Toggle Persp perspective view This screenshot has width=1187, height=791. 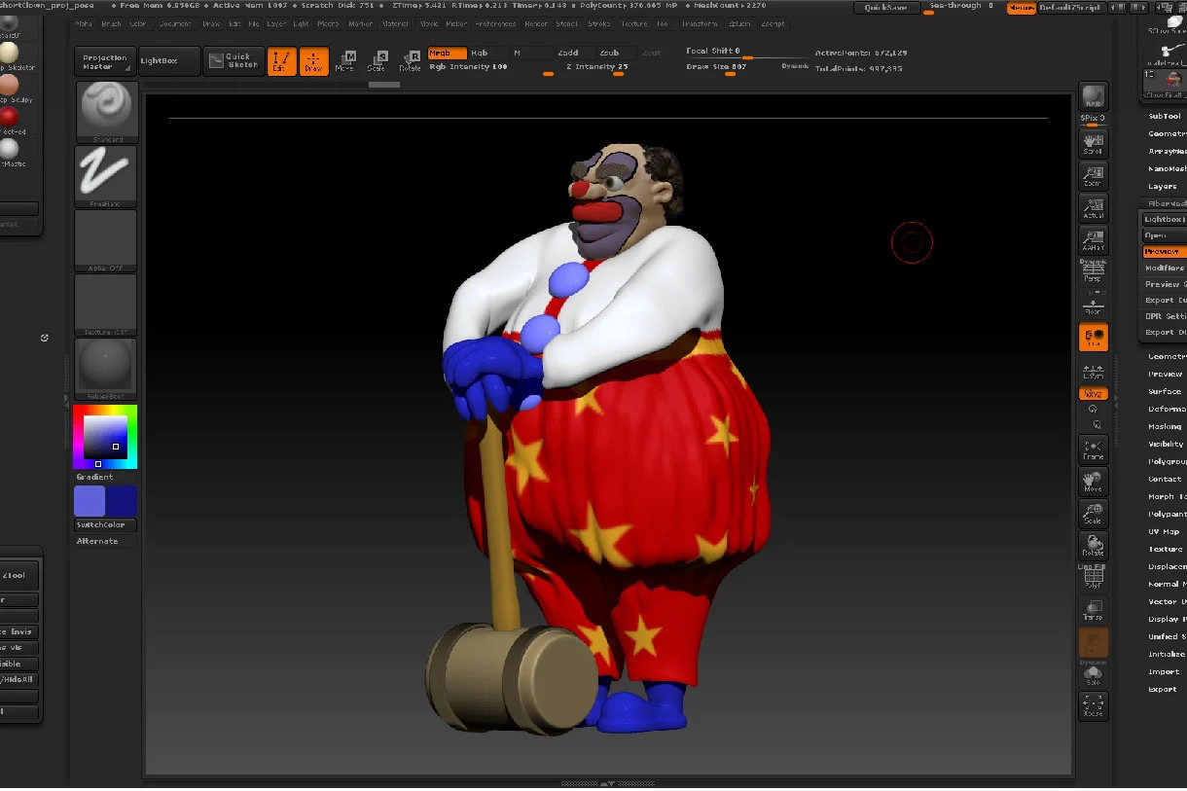pos(1093,271)
